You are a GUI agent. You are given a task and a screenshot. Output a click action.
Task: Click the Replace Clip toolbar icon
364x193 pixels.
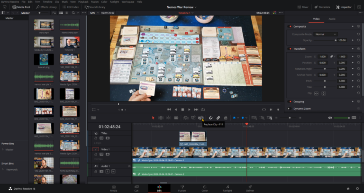coord(201,118)
